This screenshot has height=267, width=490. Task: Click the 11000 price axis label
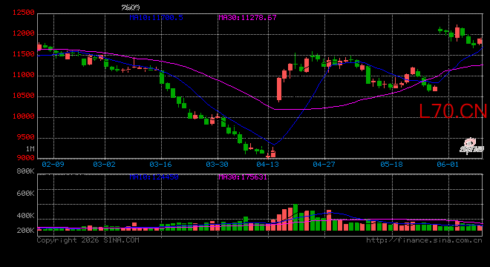pyautogui.click(x=24, y=75)
